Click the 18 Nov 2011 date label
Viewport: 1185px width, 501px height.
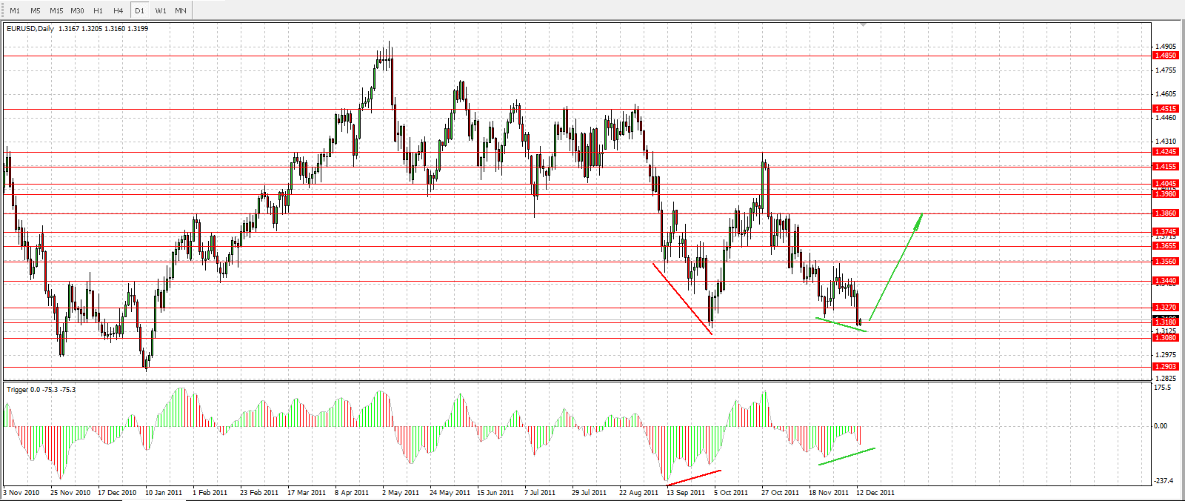(829, 493)
